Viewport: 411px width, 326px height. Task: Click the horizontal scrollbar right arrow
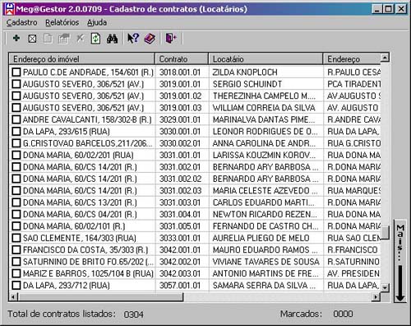[x=376, y=296]
